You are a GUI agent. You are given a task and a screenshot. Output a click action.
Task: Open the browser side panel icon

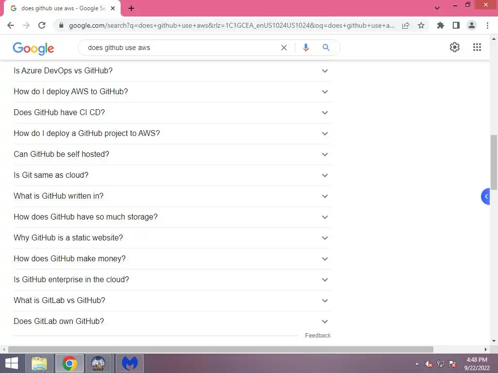click(x=456, y=25)
